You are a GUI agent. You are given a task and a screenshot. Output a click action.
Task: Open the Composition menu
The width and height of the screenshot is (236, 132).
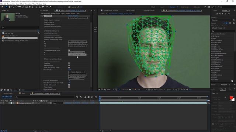tap(11, 4)
